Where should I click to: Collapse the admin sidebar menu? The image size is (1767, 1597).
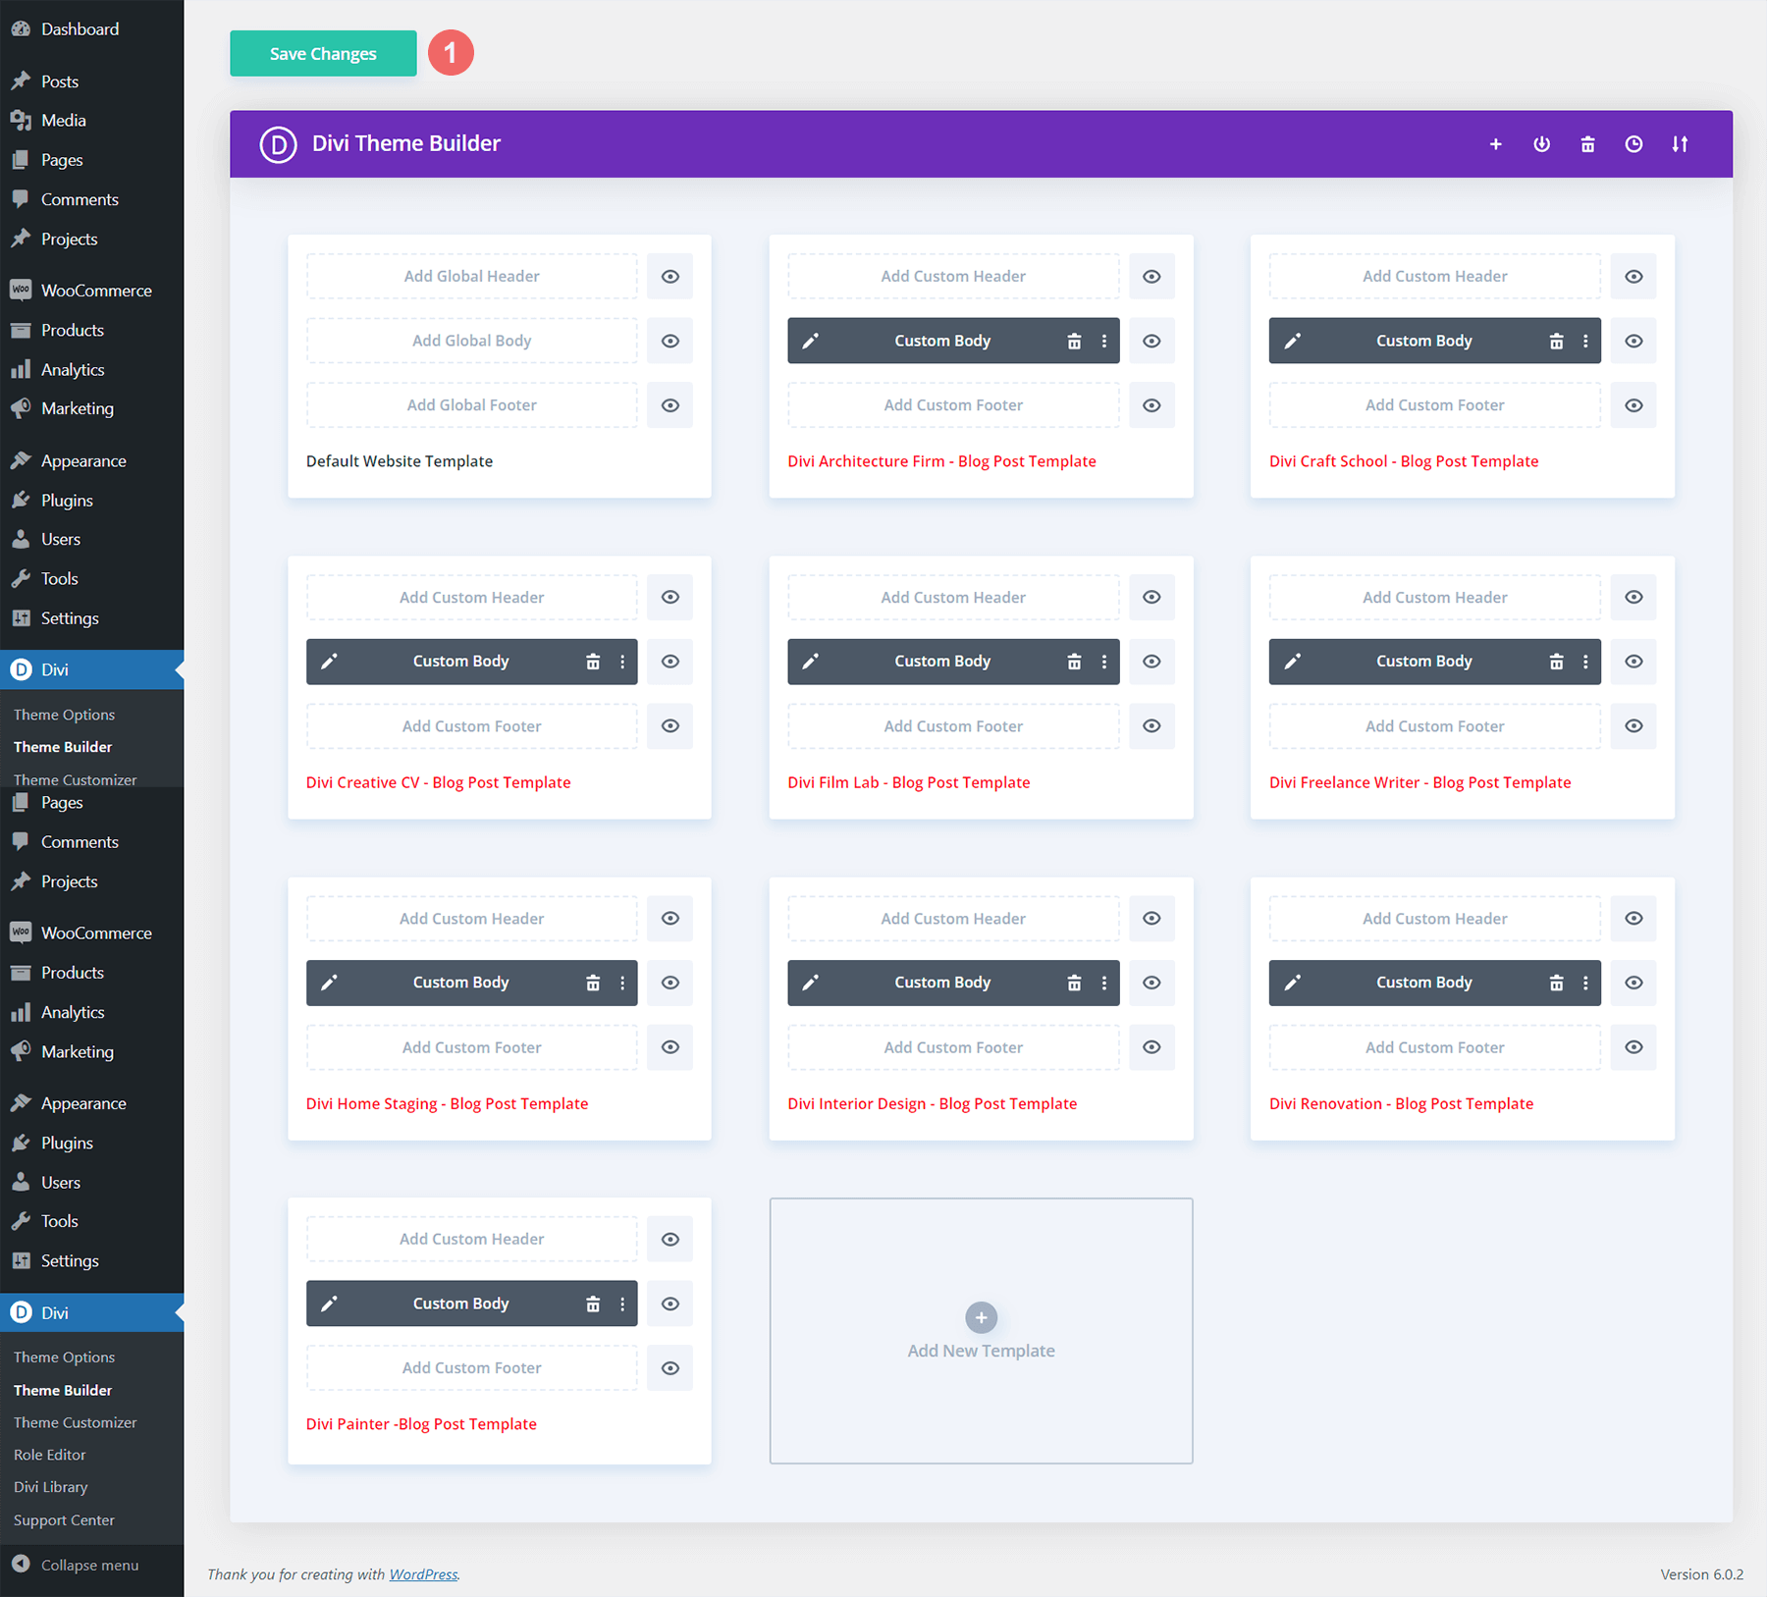pyautogui.click(x=91, y=1566)
